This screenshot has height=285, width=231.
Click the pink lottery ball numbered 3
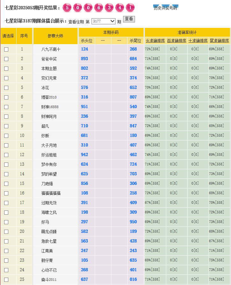[109, 7]
